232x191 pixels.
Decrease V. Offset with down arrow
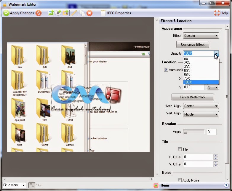click(x=216, y=165)
